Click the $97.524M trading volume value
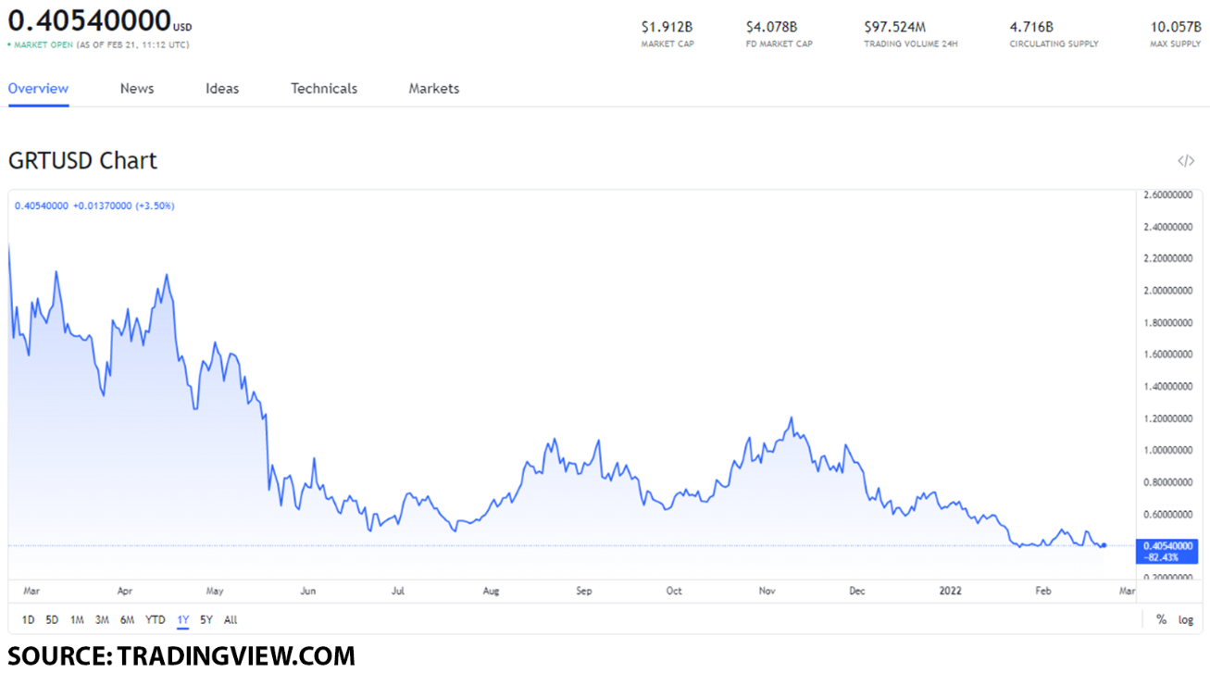 coord(894,28)
